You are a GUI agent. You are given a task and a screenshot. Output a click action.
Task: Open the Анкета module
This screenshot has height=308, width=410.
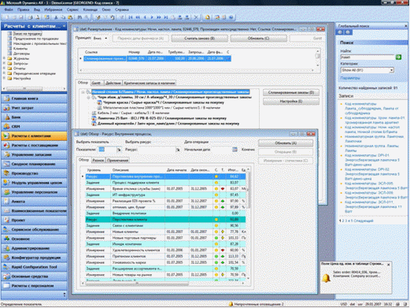(x=34, y=202)
